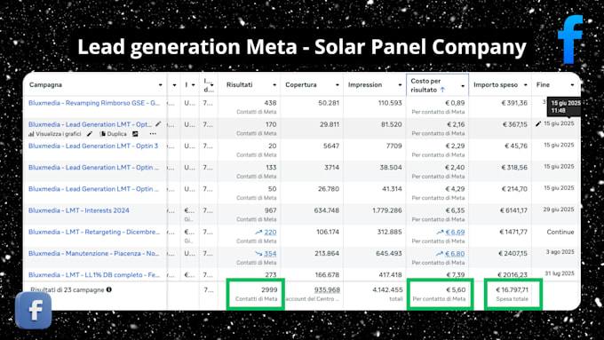The image size is (604, 340).
Task: Click the cost link € 6,80
Action: (456, 254)
